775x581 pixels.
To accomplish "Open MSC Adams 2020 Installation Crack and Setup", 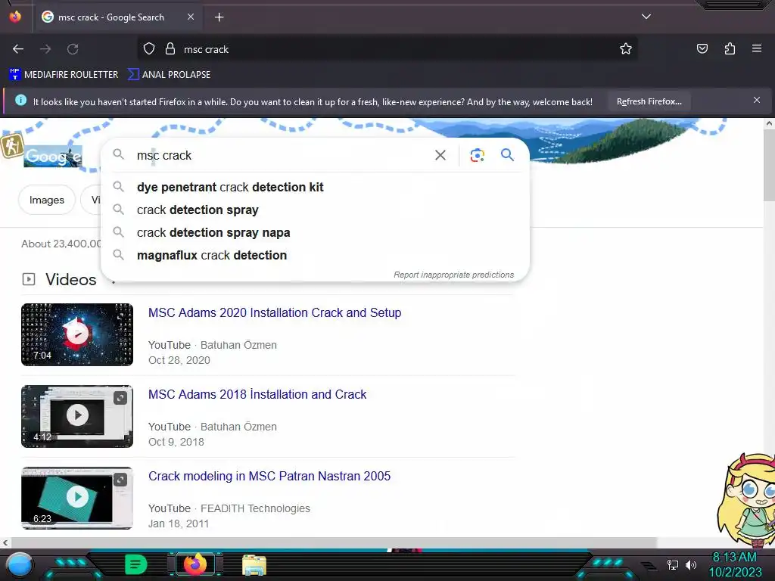I will pyautogui.click(x=275, y=312).
